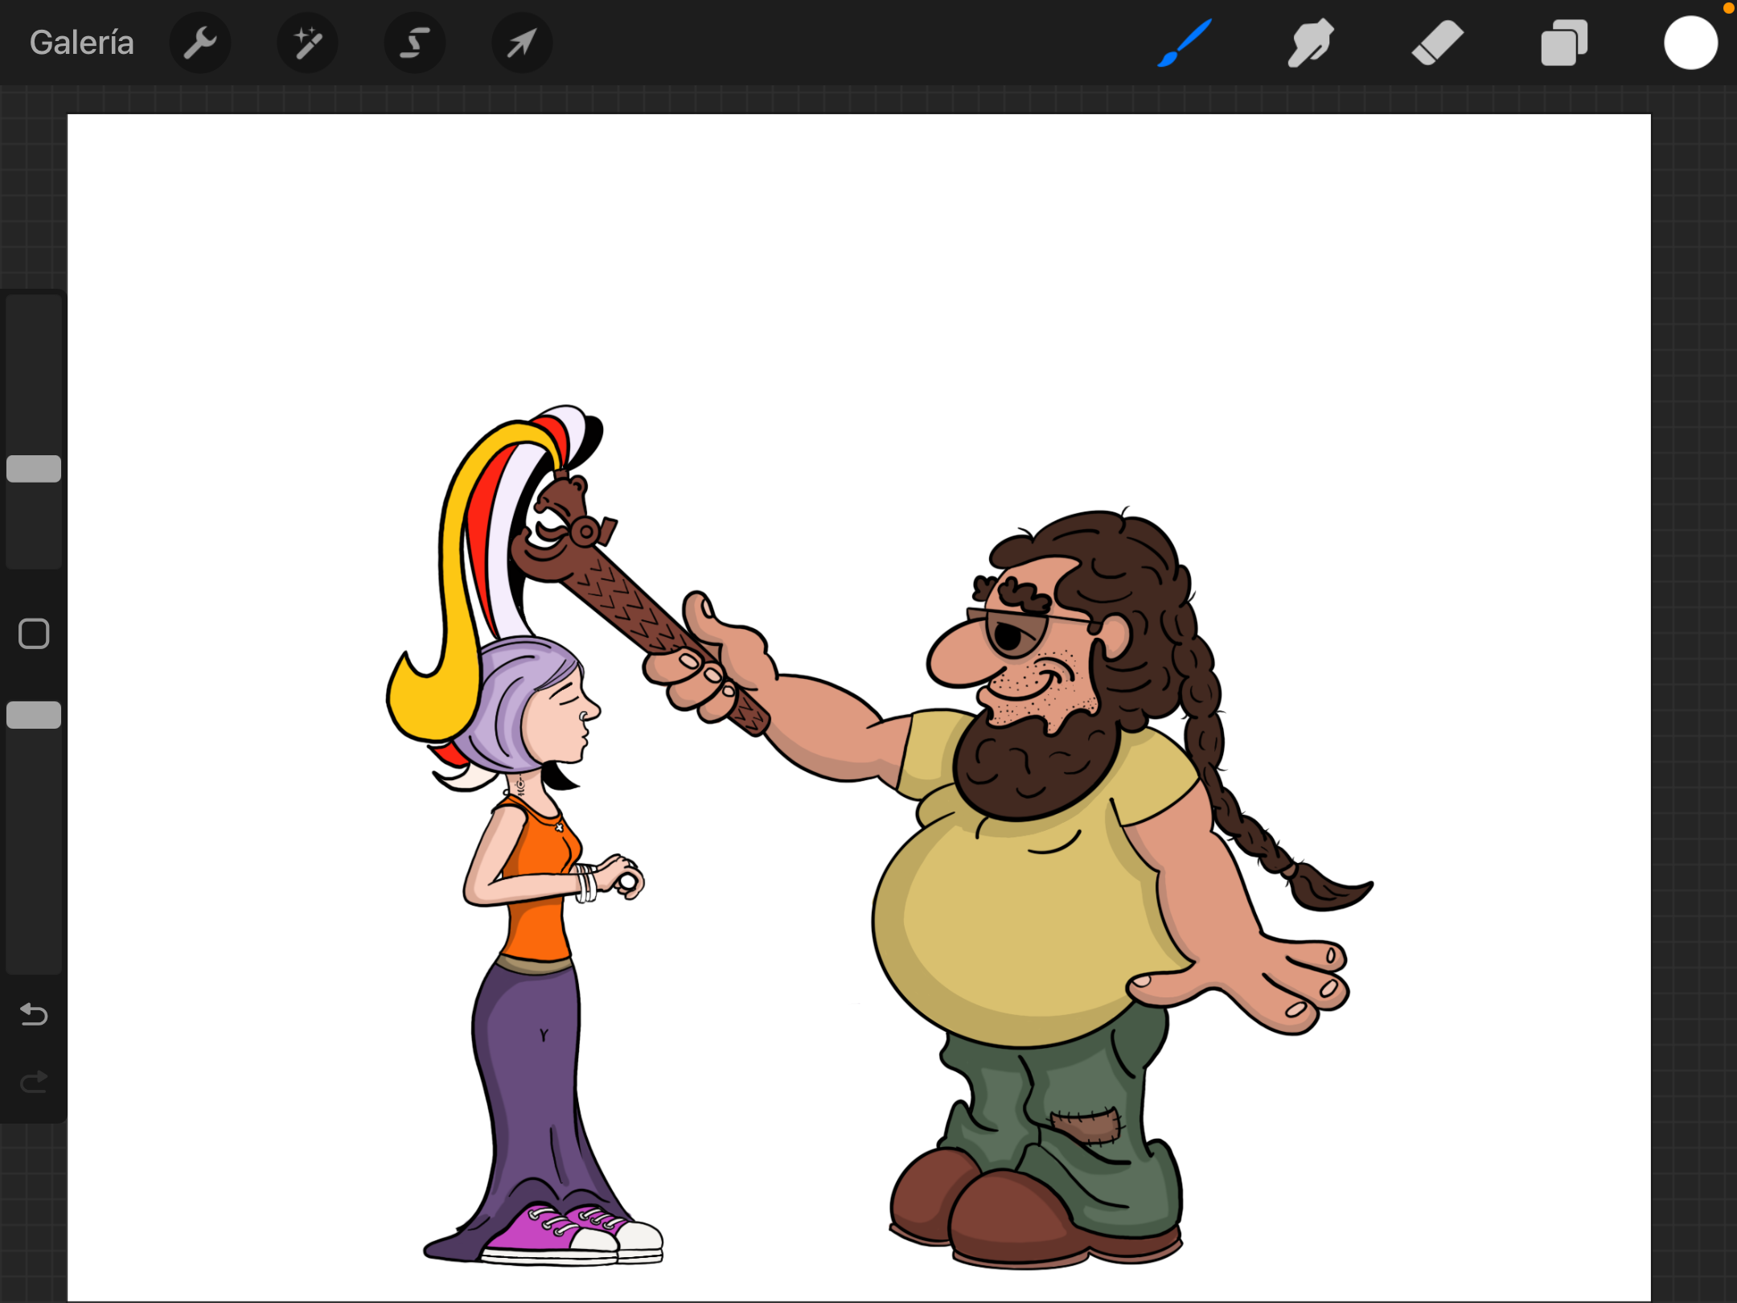Select the Brush paint tool

(1184, 43)
